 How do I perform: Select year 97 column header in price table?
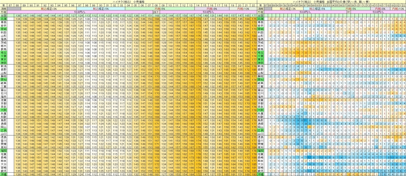pyautogui.click(x=80, y=5)
